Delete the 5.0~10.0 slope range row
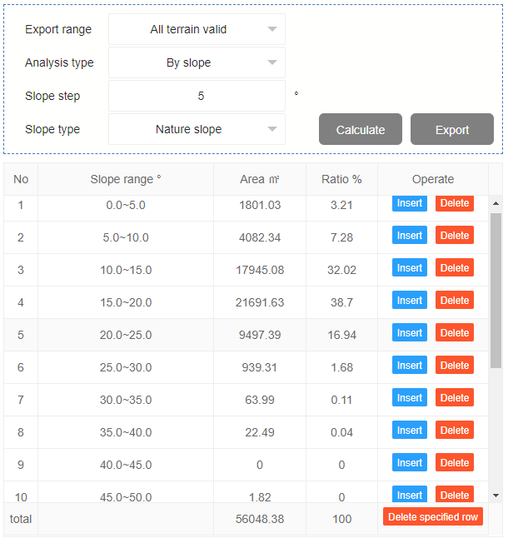Viewport: 508px width, 543px height. (x=455, y=235)
